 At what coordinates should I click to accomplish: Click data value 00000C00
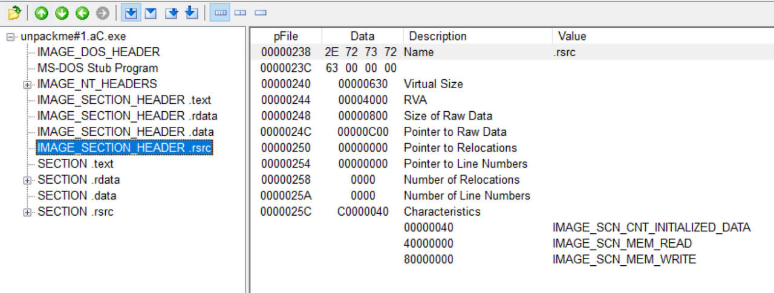tap(363, 132)
